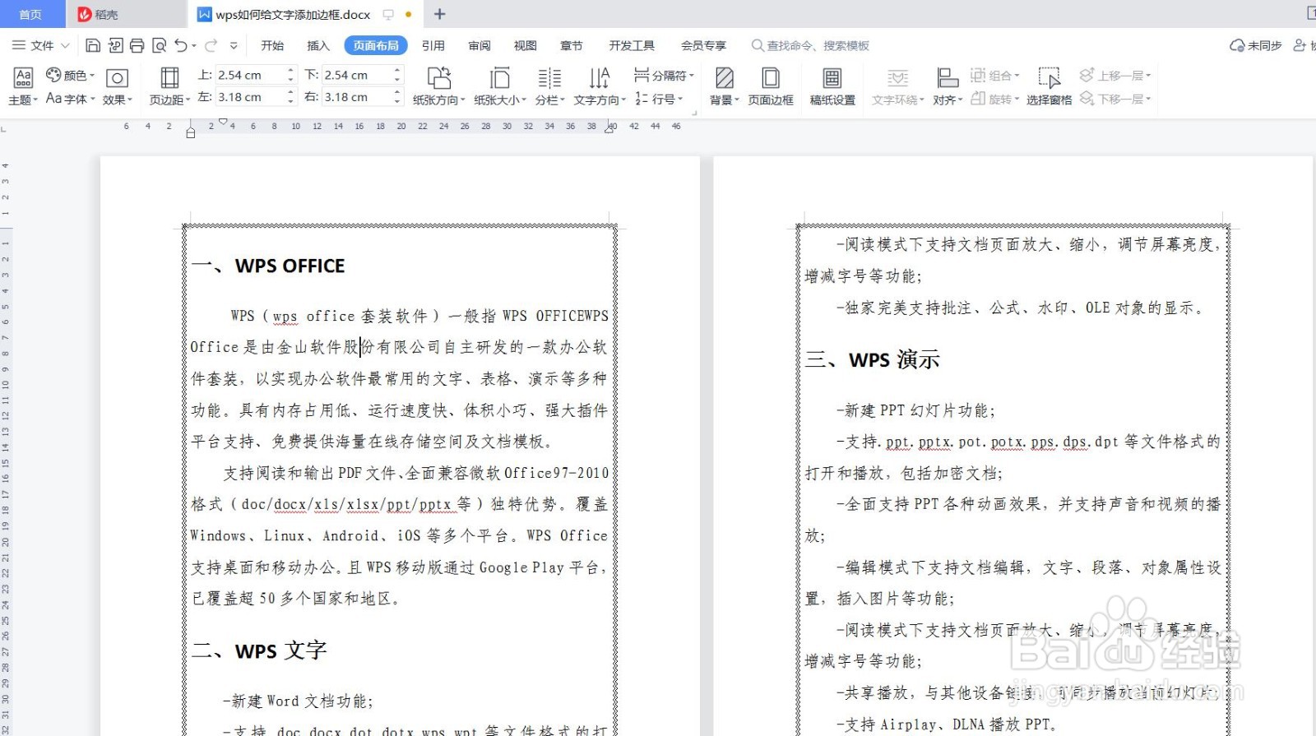Click the Undo arrow
The width and height of the screenshot is (1316, 736).
tap(181, 45)
